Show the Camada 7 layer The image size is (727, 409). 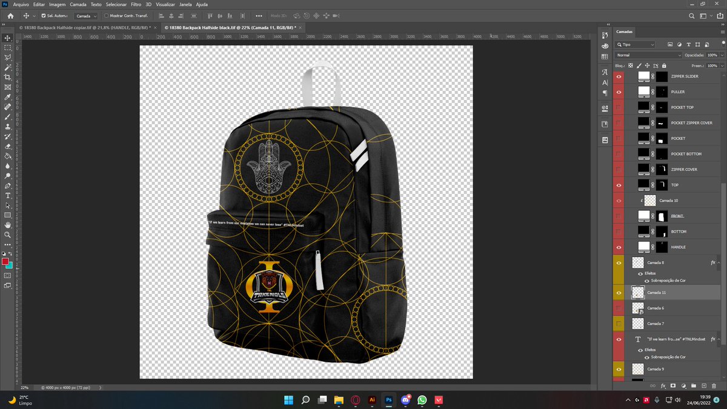(x=619, y=324)
